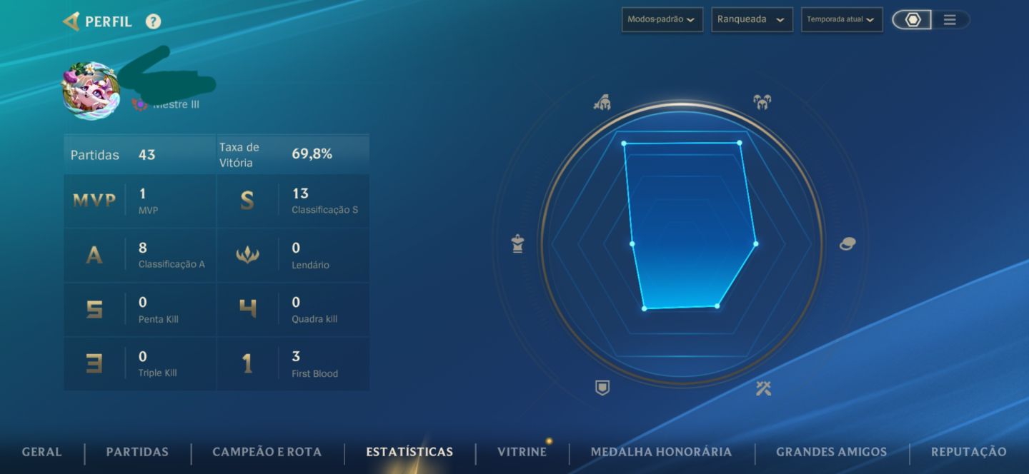Image resolution: width=1029 pixels, height=474 pixels.
Task: Select the helmeted warrior icon on the radar chart
Action: click(602, 104)
